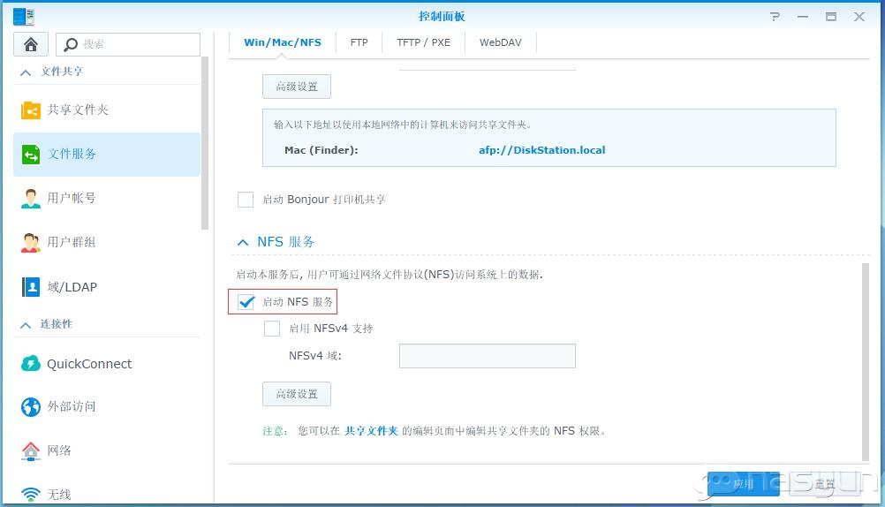The width and height of the screenshot is (885, 507).
Task: Open 外部访问 via its globe icon
Action: point(31,407)
